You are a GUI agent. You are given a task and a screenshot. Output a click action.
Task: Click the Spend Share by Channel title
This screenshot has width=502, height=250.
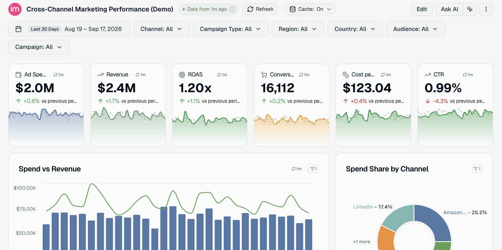387,169
